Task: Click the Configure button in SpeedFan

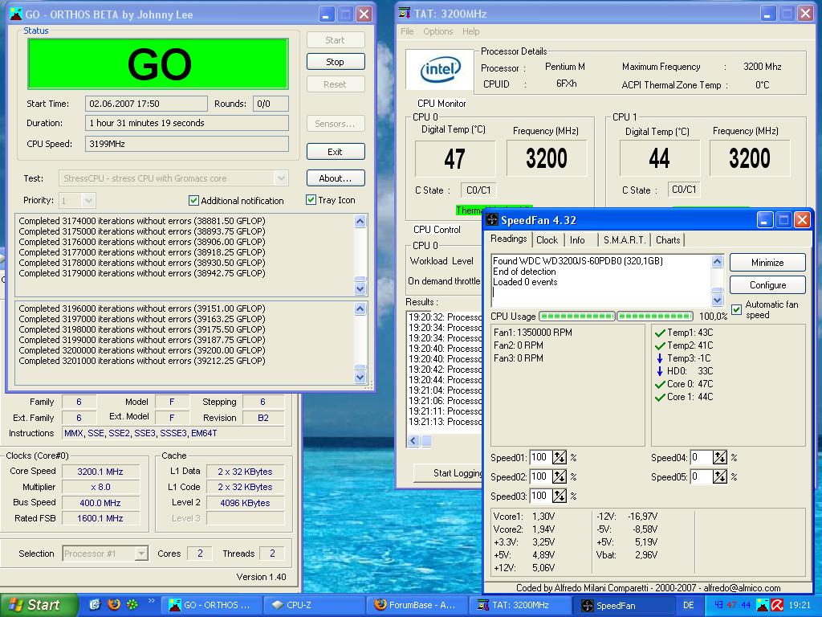Action: [767, 284]
